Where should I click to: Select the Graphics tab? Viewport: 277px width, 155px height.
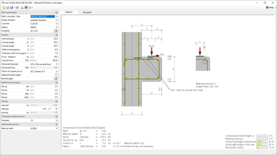click(x=69, y=12)
